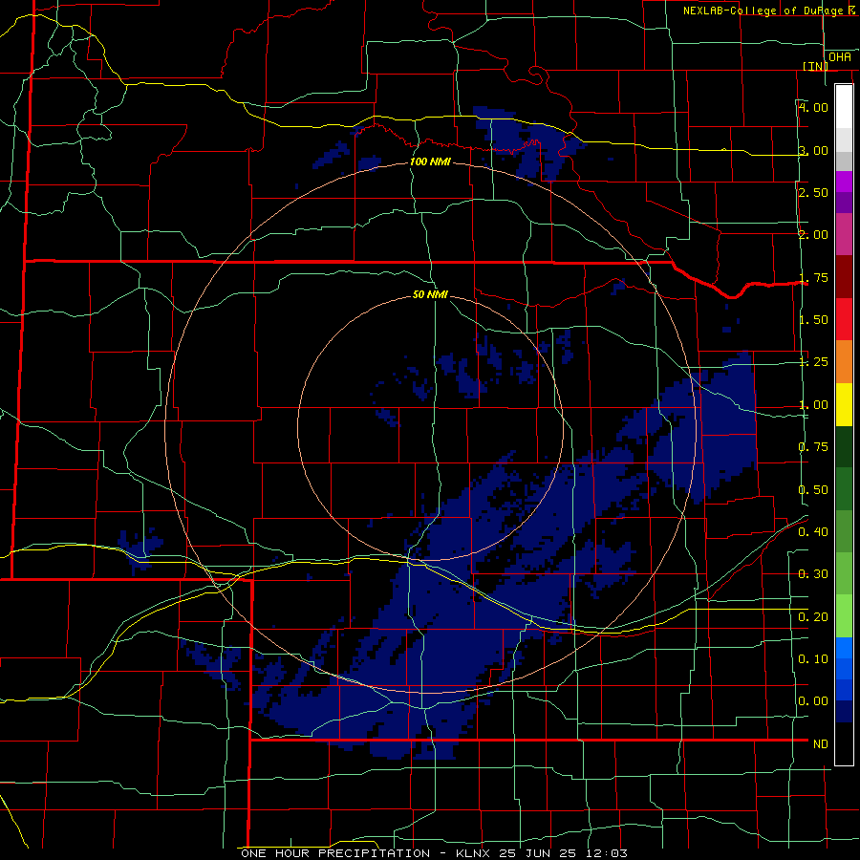Click the "0.75" legend value
860x860 pixels.
pos(813,447)
